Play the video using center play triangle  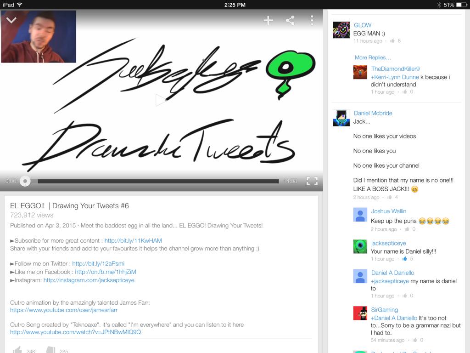(161, 100)
